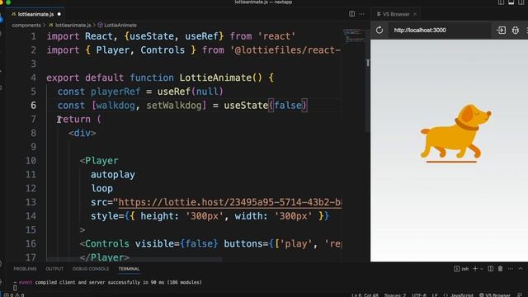Open the terminal panel ellipsis menu
The image size is (528, 297).
point(511,269)
